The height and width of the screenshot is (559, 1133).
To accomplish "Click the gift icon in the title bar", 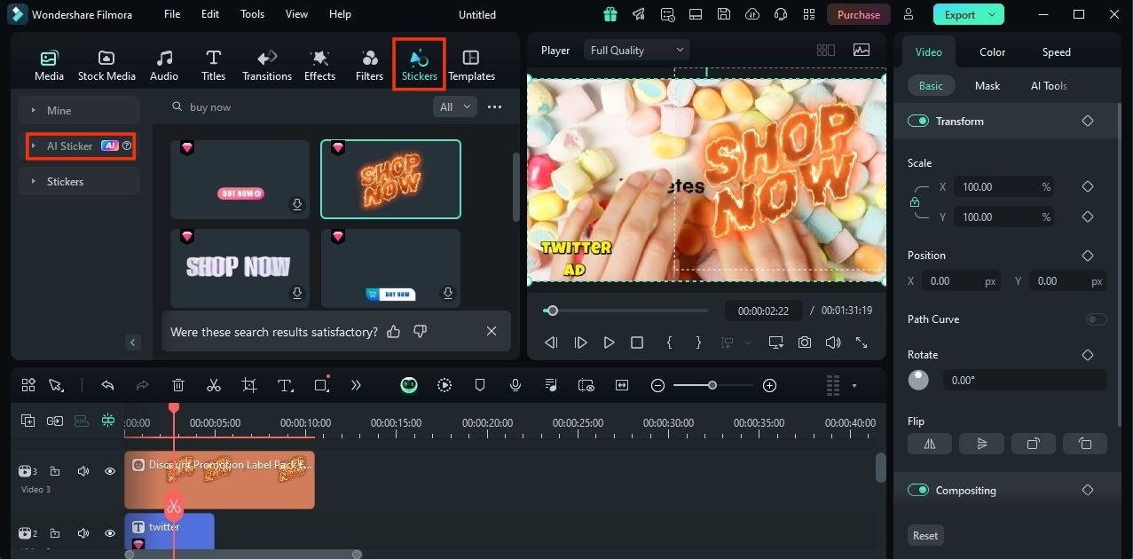I will point(610,14).
